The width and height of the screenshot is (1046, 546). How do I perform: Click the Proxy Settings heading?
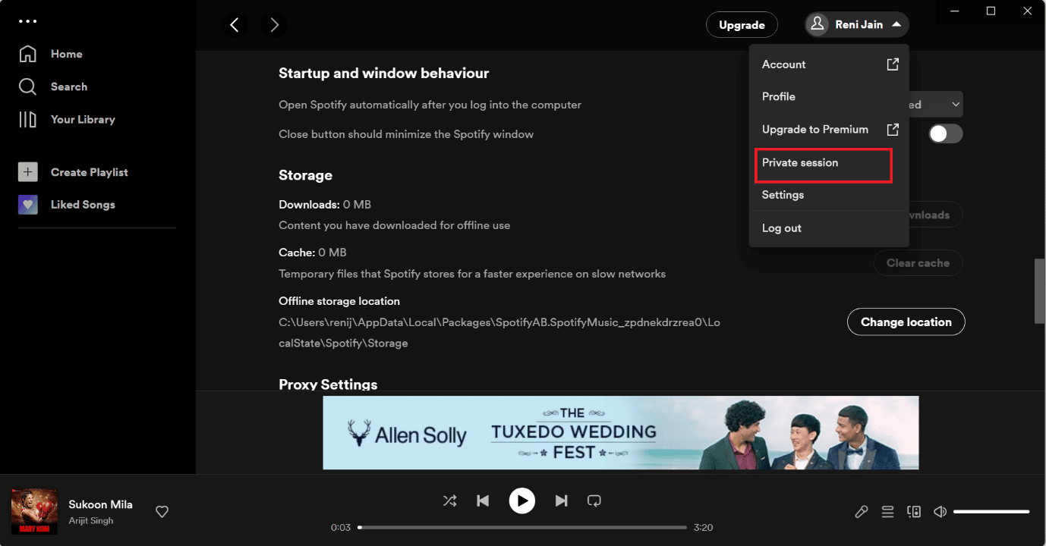point(328,384)
